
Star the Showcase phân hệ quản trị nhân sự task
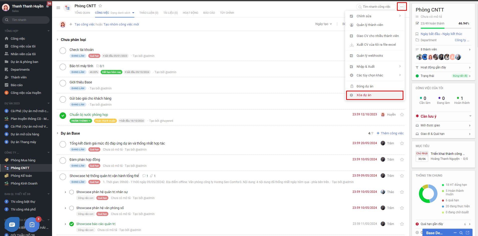[402, 192]
